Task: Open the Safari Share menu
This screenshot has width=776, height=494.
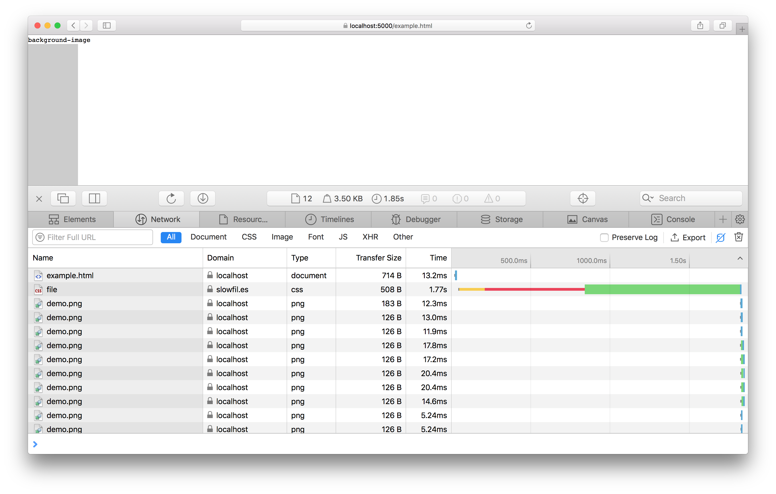Action: coord(700,25)
